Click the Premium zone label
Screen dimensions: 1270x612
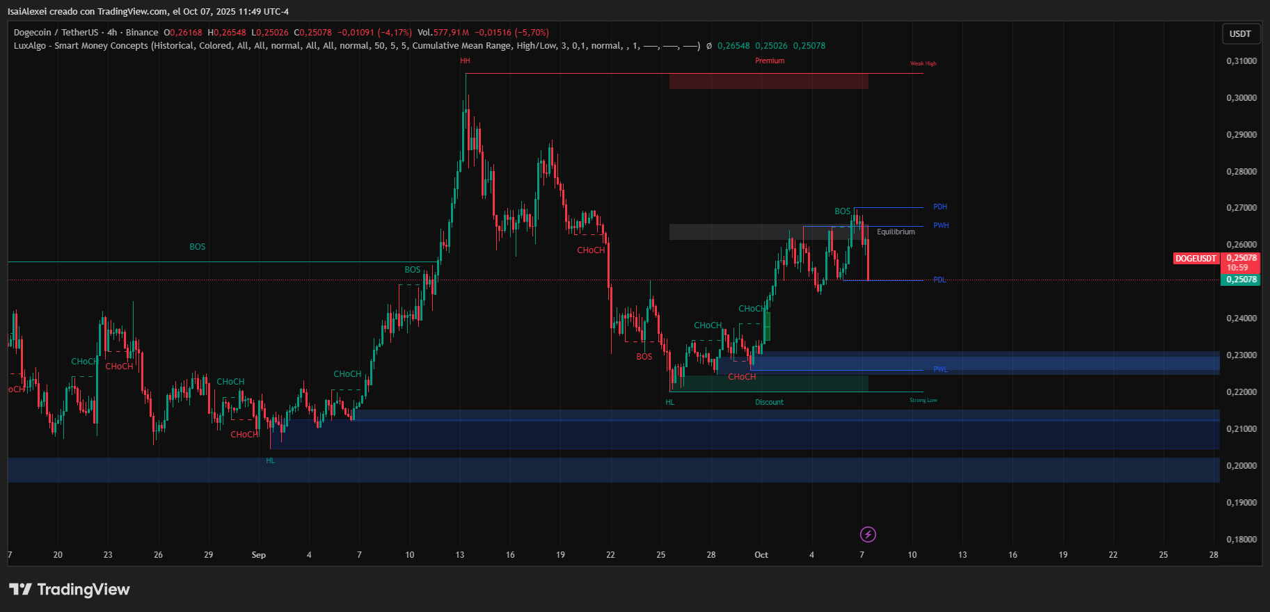point(770,61)
